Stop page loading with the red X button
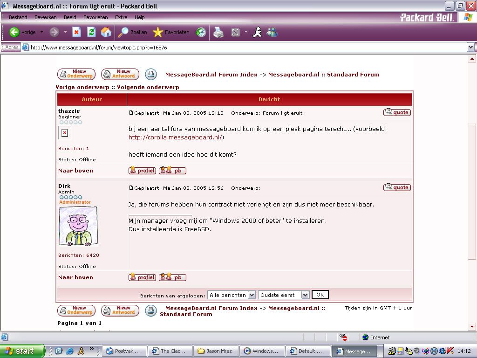This screenshot has width=477, height=358. (x=76, y=32)
